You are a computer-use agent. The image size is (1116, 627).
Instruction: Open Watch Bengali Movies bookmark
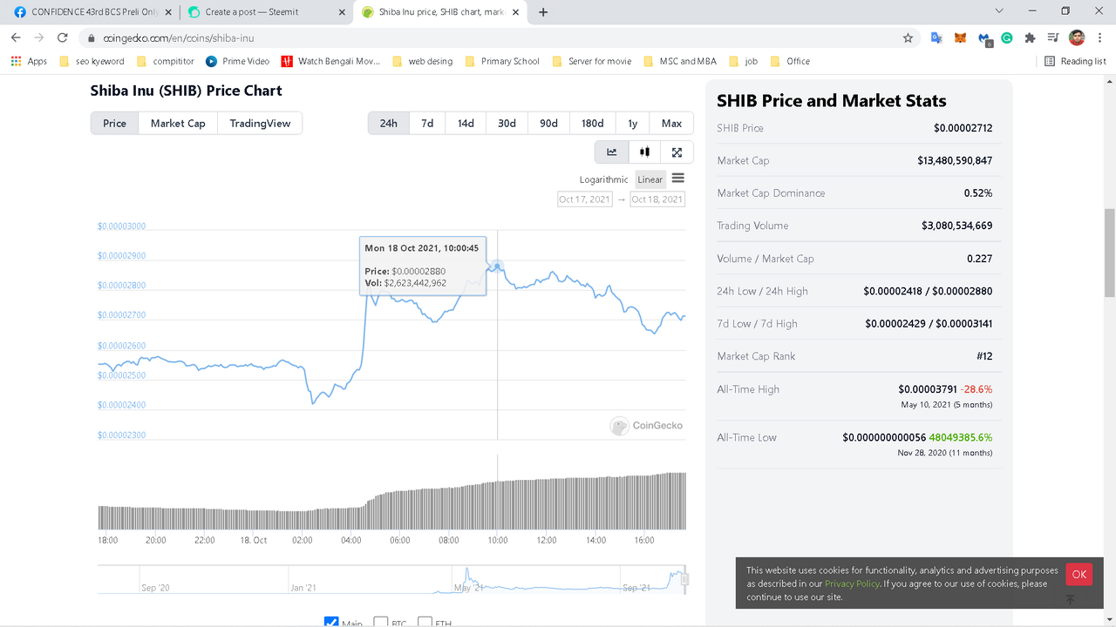tap(330, 61)
